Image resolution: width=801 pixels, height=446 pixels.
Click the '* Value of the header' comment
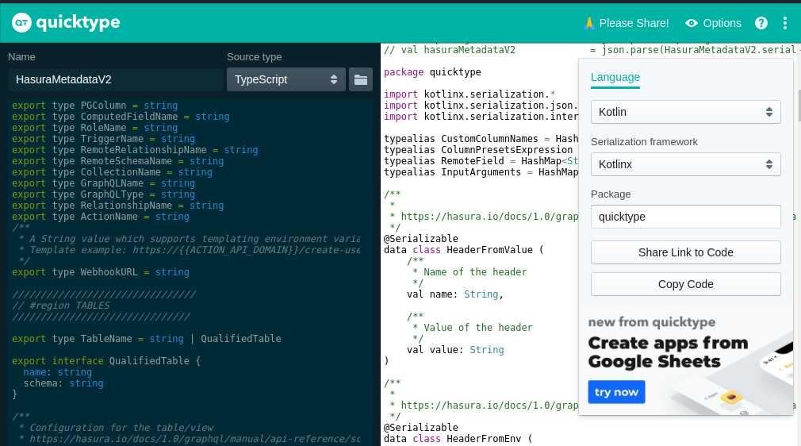click(x=473, y=327)
